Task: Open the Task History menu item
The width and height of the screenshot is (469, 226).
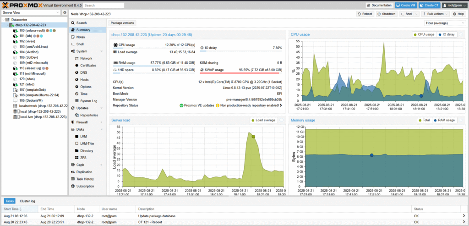Action: (x=85, y=179)
